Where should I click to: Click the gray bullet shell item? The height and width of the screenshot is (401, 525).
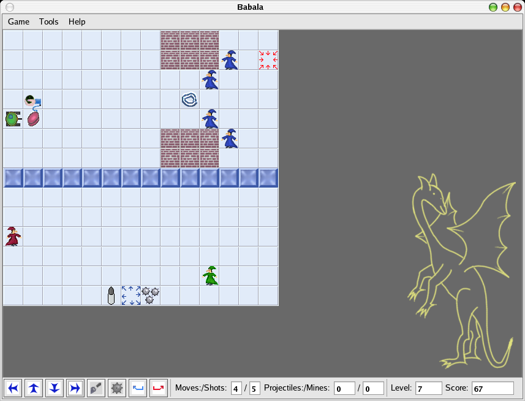(x=111, y=296)
